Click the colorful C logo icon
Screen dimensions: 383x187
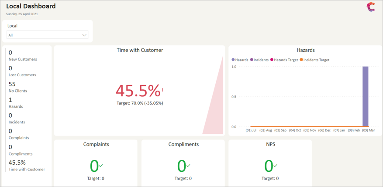tap(371, 7)
